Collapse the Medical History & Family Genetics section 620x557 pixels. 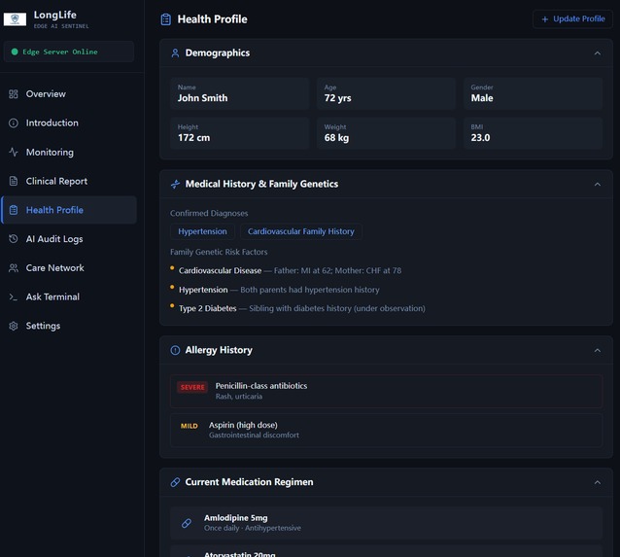598,185
